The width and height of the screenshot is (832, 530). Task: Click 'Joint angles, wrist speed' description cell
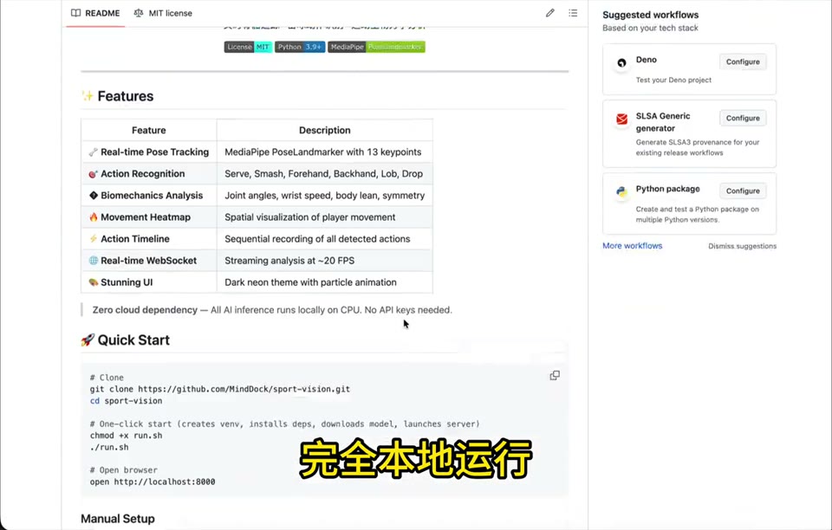(x=325, y=196)
